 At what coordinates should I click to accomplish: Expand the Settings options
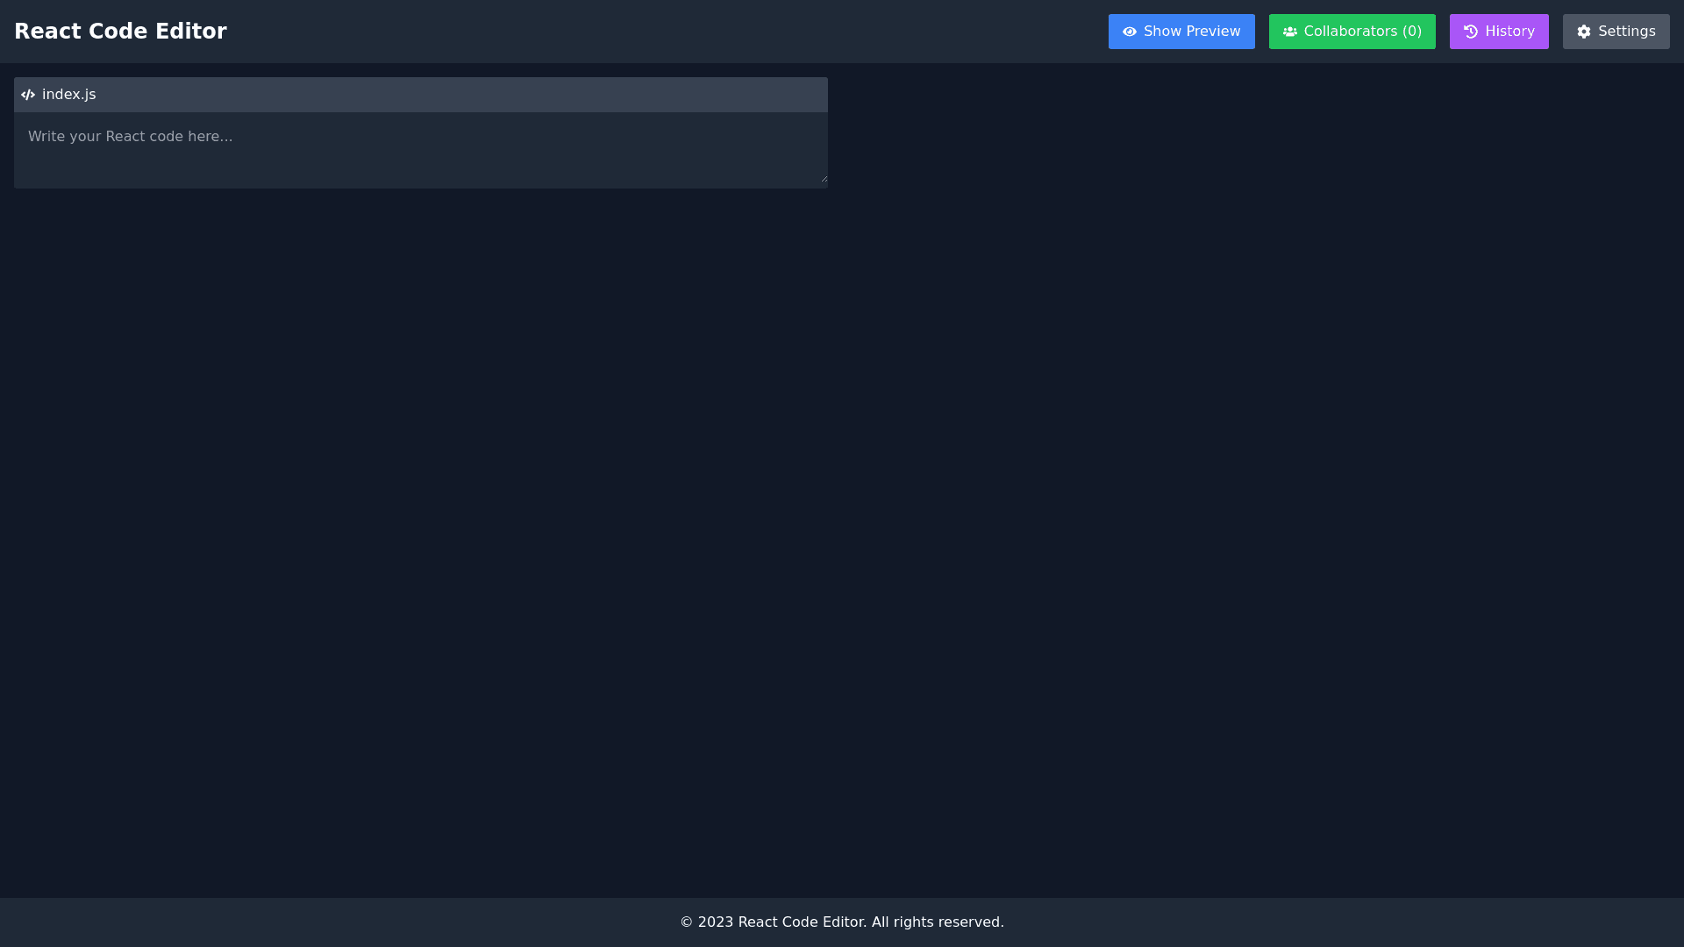(1616, 32)
